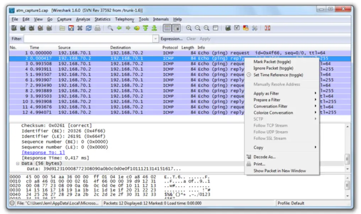The image size is (361, 214).
Task: Stop the running capture icon
Action: coord(40,28)
